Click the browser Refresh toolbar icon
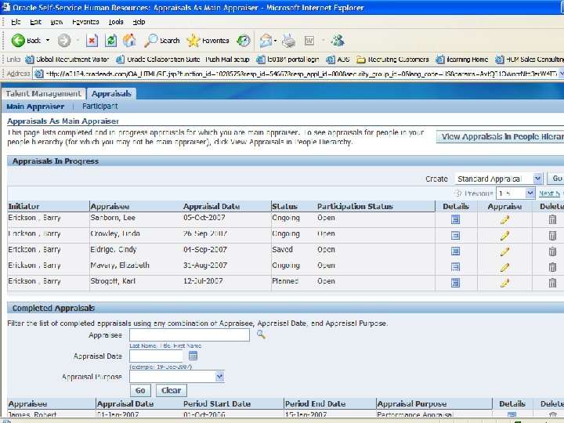The image size is (564, 423). 110,41
